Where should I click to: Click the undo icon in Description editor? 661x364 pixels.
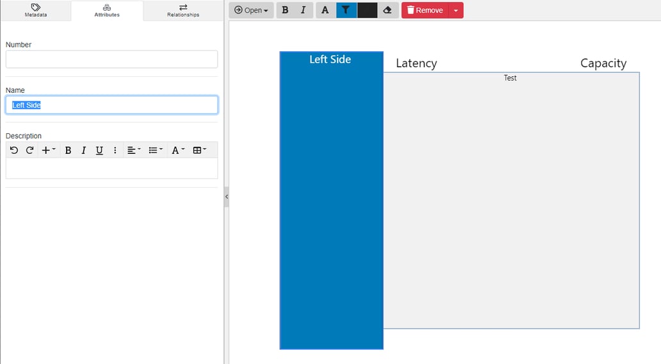pyautogui.click(x=14, y=150)
